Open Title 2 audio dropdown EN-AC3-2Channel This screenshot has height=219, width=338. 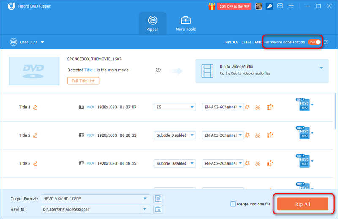tap(223, 135)
